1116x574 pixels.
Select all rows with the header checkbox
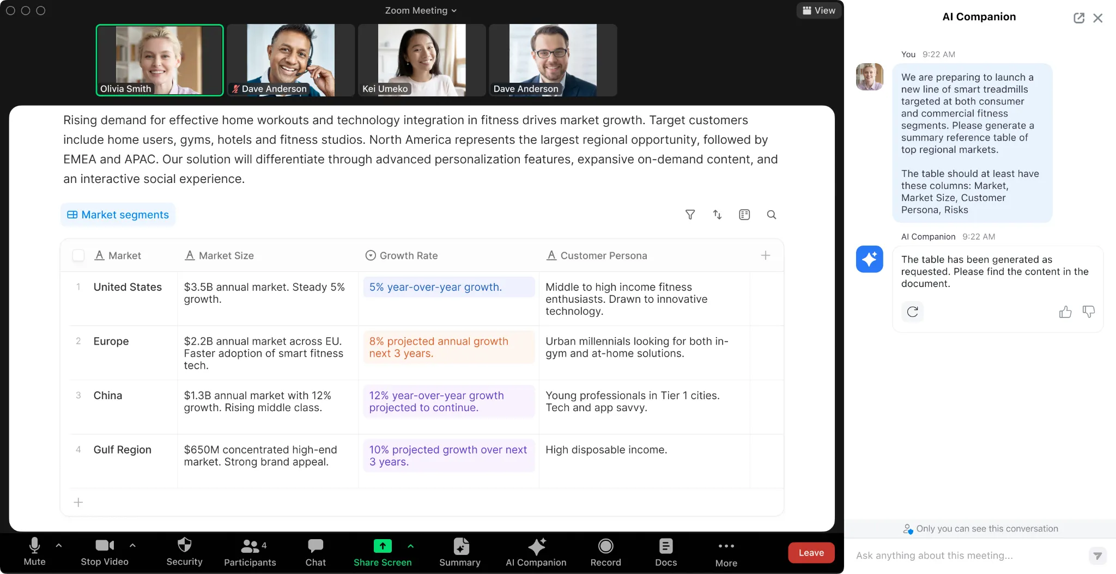coord(78,255)
